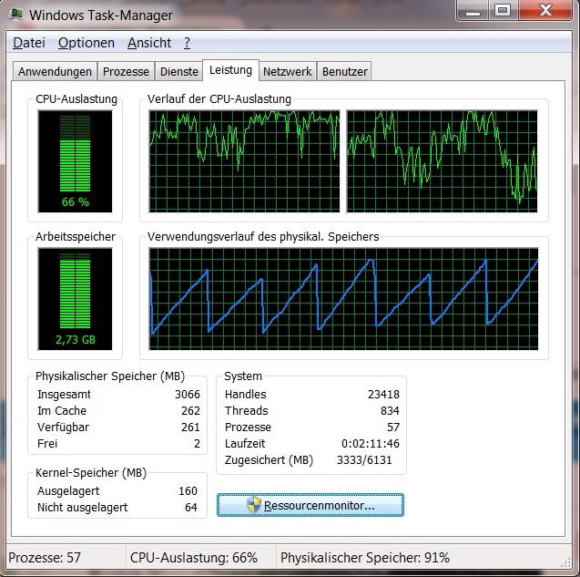The height and width of the screenshot is (577, 580).
Task: Click the second CPU history graph
Action: point(442,161)
